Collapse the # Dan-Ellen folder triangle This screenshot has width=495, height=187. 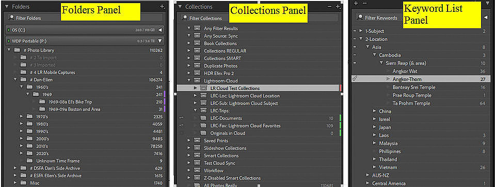15,80
